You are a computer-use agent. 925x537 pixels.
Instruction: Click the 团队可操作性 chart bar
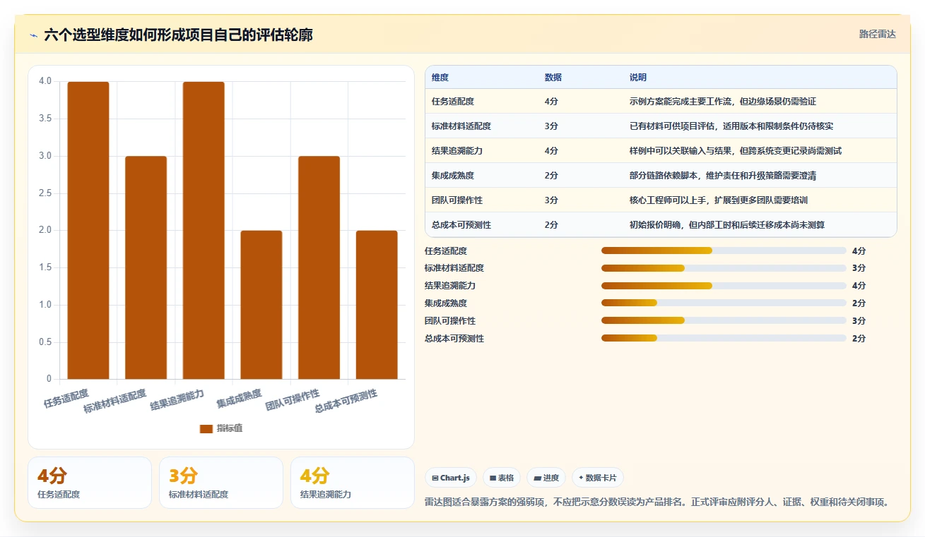tap(319, 267)
